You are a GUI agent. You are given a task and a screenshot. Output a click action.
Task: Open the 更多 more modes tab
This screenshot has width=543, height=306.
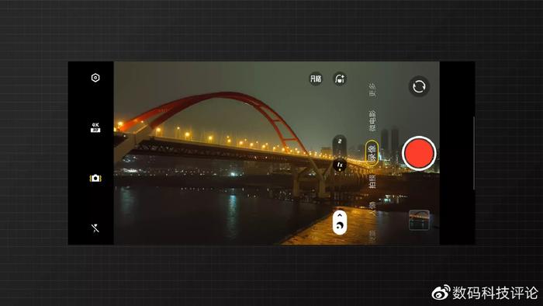(372, 90)
